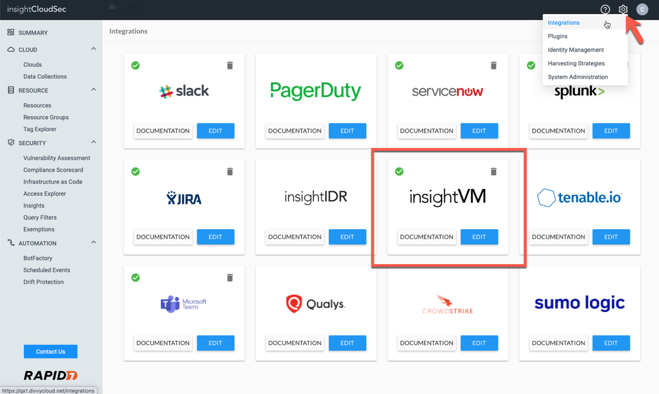Edit the insightVM integration

coord(479,237)
